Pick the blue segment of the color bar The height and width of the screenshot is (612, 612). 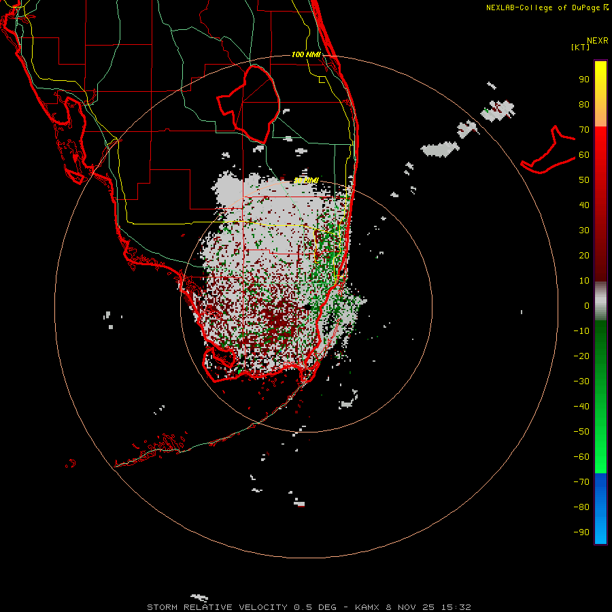tap(600, 509)
